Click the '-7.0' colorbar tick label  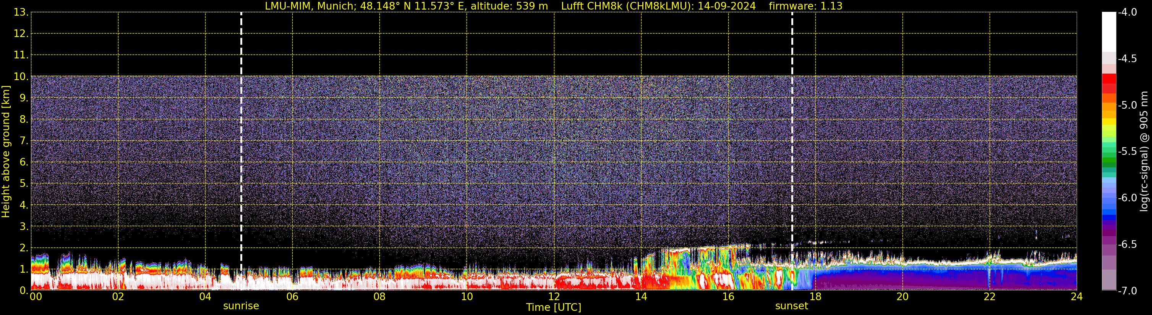click(x=1128, y=291)
